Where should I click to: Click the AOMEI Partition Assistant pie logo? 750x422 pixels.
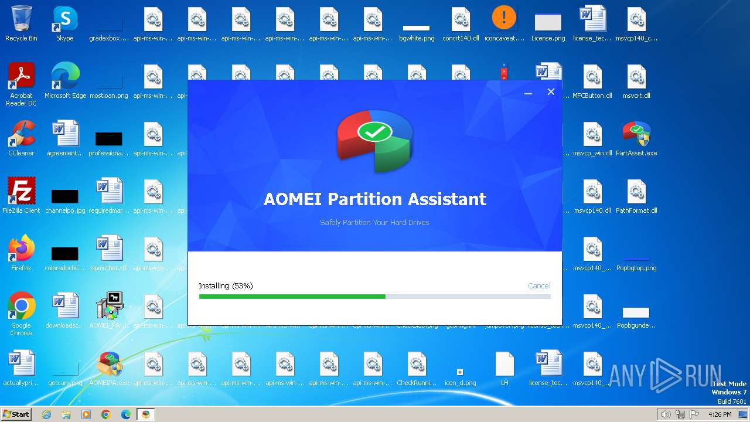(375, 141)
